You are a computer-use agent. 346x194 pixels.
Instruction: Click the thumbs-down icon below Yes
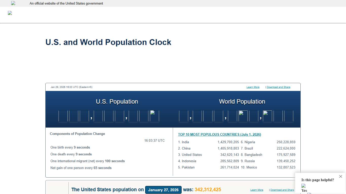tap(309, 193)
